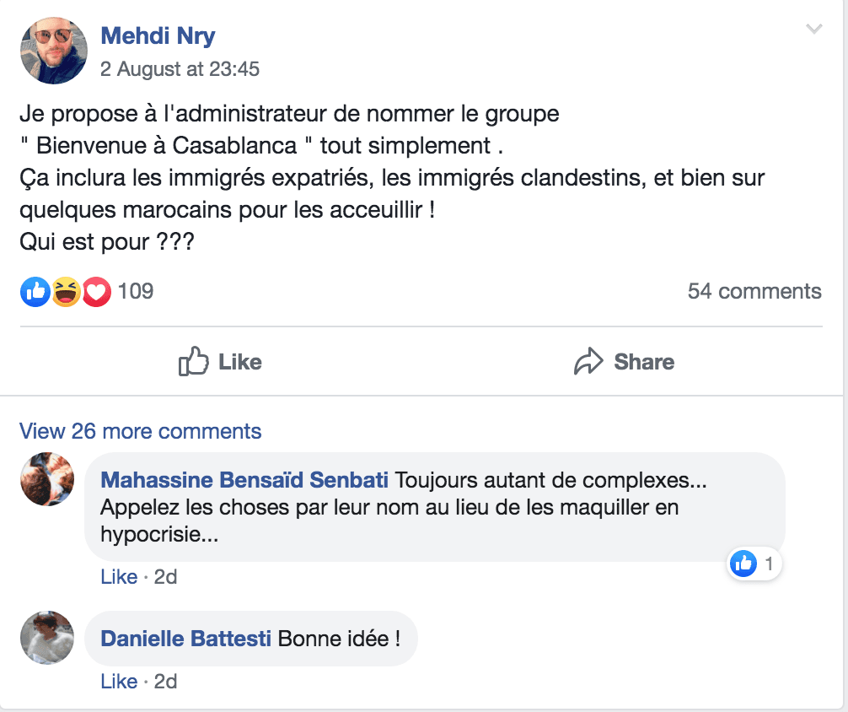This screenshot has width=848, height=712.
Task: Open Danielle Battesti's profile picture
Action: [46, 639]
